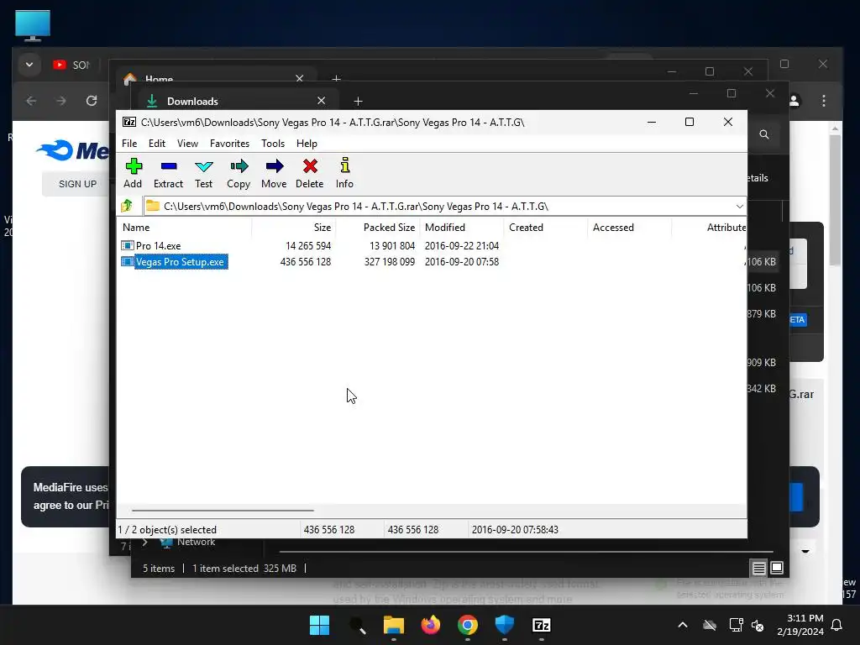860x645 pixels.
Task: Expand the 7-Zip address path dropdown
Action: [739, 207]
